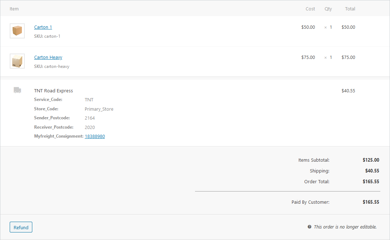The height and width of the screenshot is (240, 390).
Task: Click the Items Subtotal amount $125.00
Action: coord(371,160)
